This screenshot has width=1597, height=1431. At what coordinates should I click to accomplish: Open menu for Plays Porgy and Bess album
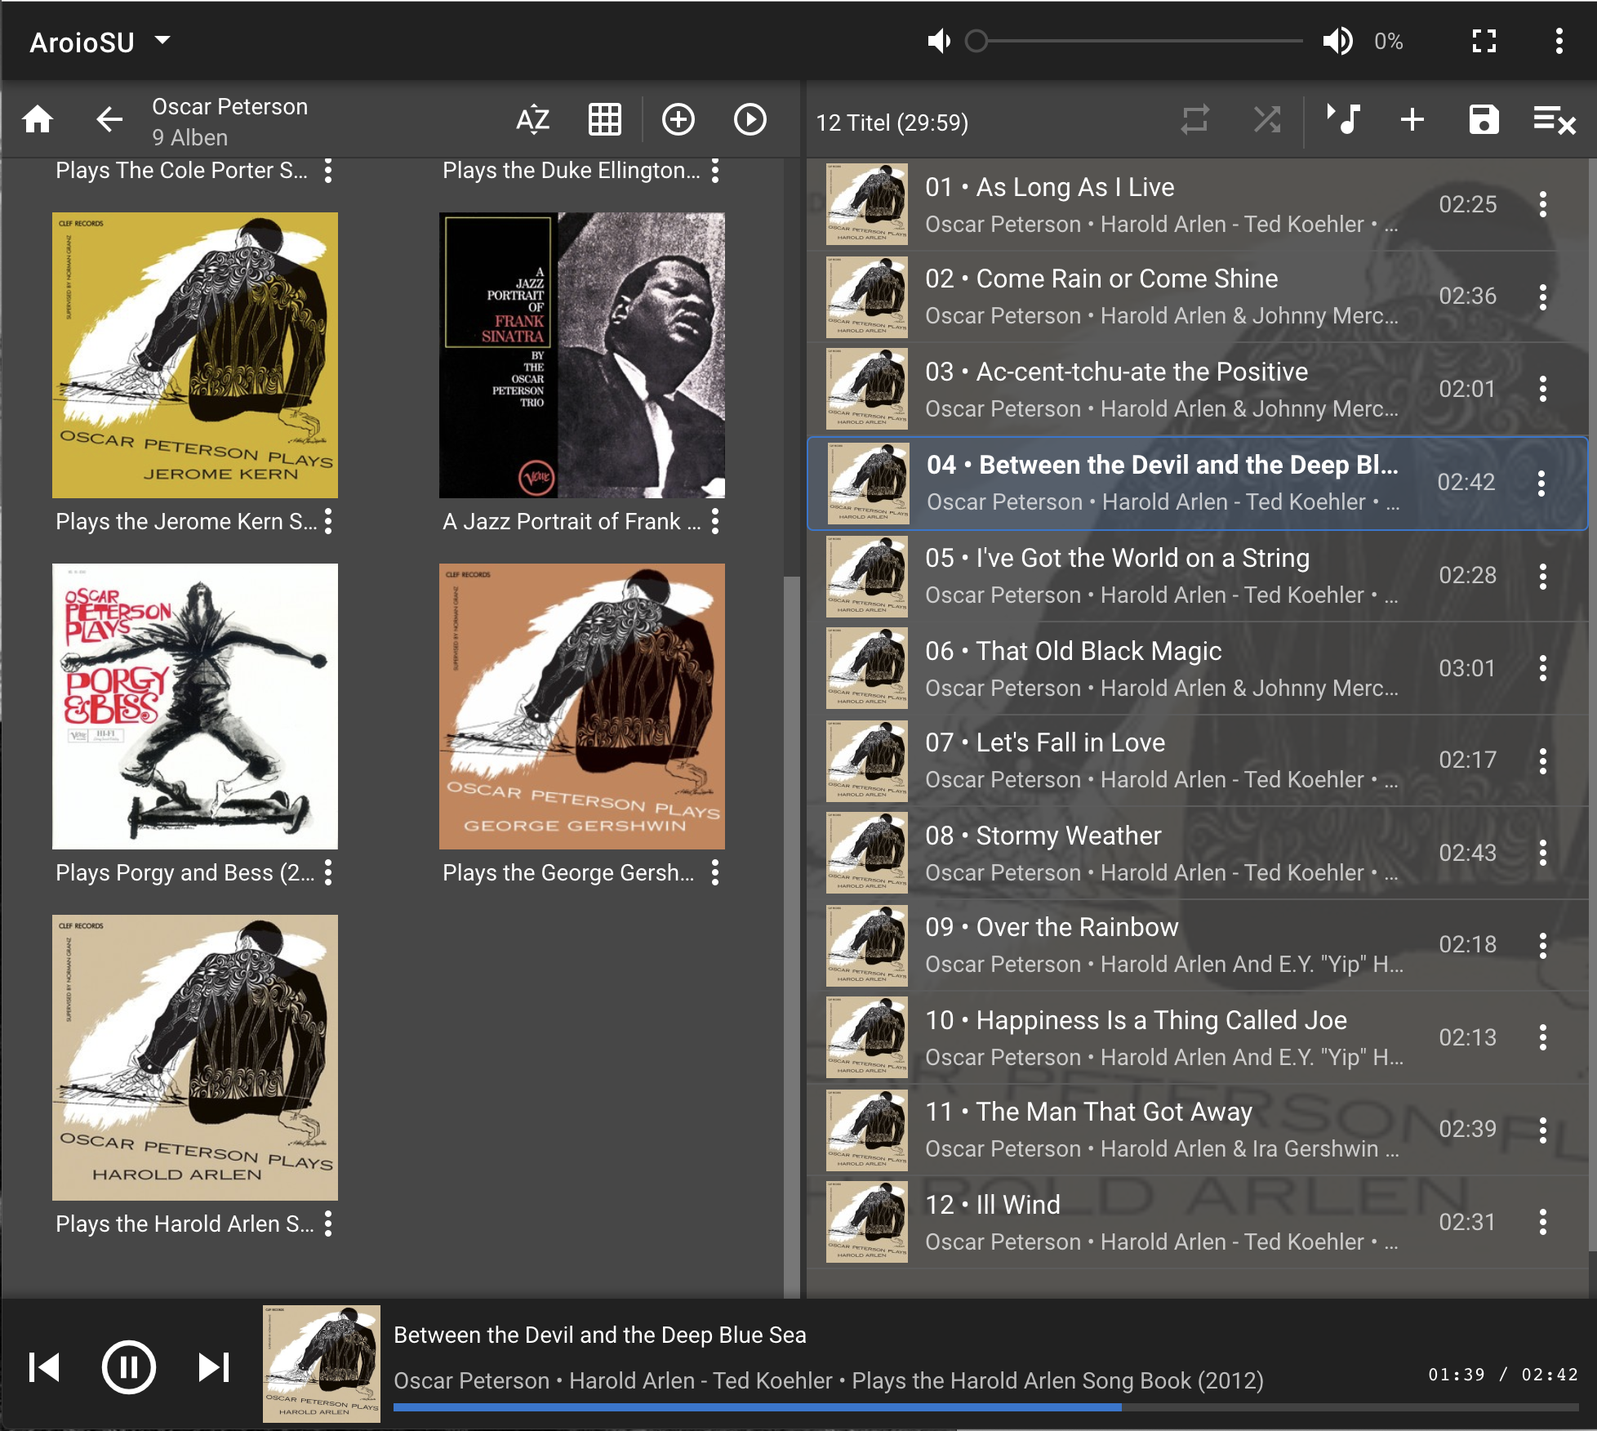[328, 872]
